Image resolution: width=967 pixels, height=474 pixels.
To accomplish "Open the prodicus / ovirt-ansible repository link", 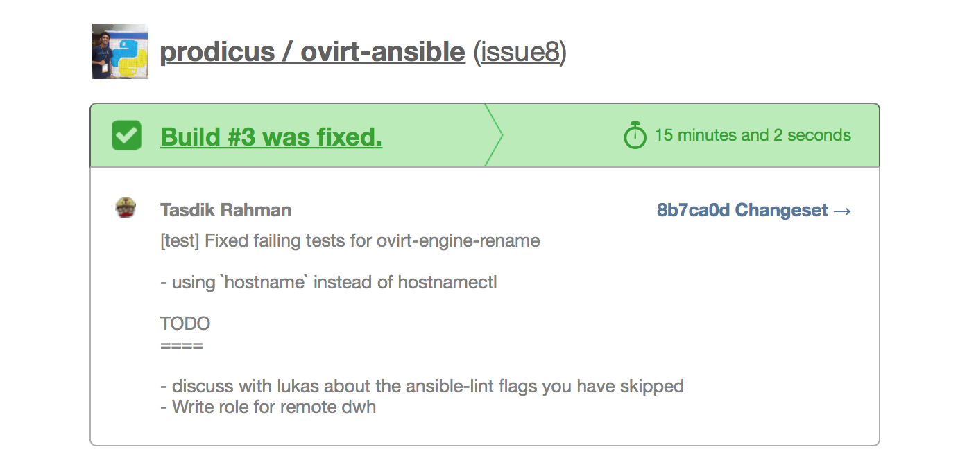I will [x=312, y=52].
